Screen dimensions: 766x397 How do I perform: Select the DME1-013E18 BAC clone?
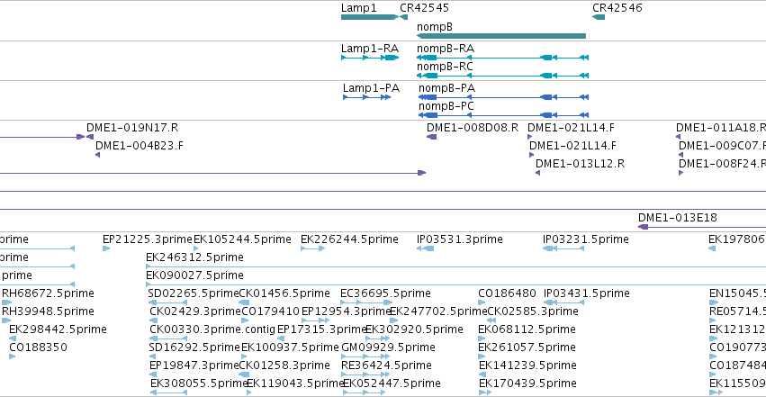coord(702,227)
